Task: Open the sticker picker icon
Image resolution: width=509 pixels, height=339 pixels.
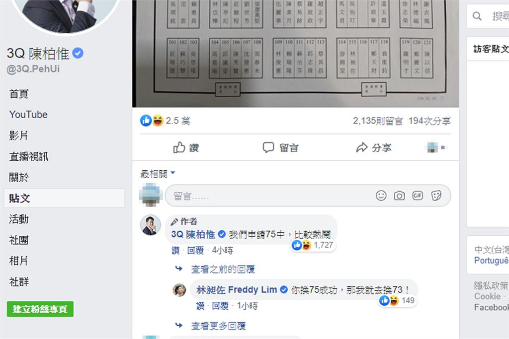Action: pyautogui.click(x=436, y=196)
